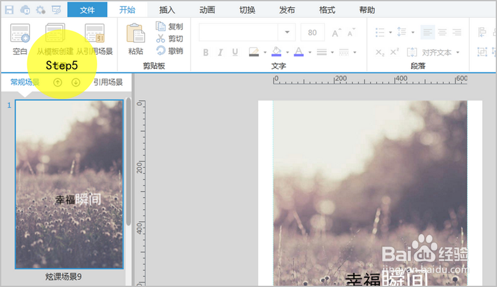
Task: Expand the dashed line style dropdown
Action: 355,52
